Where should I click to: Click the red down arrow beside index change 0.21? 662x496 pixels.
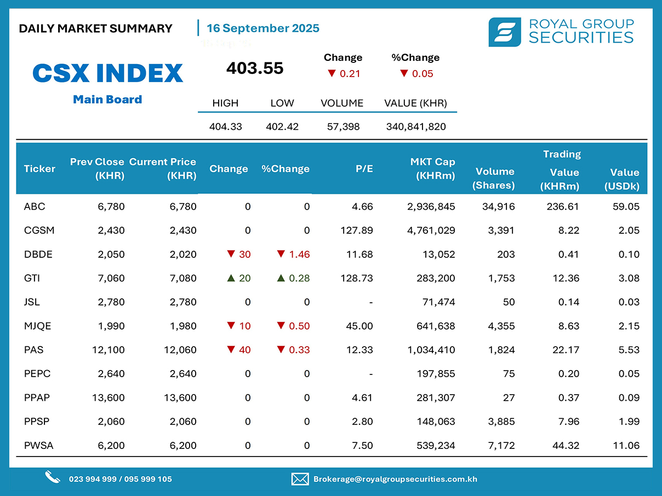pos(331,74)
